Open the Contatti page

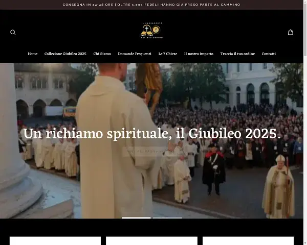(269, 54)
